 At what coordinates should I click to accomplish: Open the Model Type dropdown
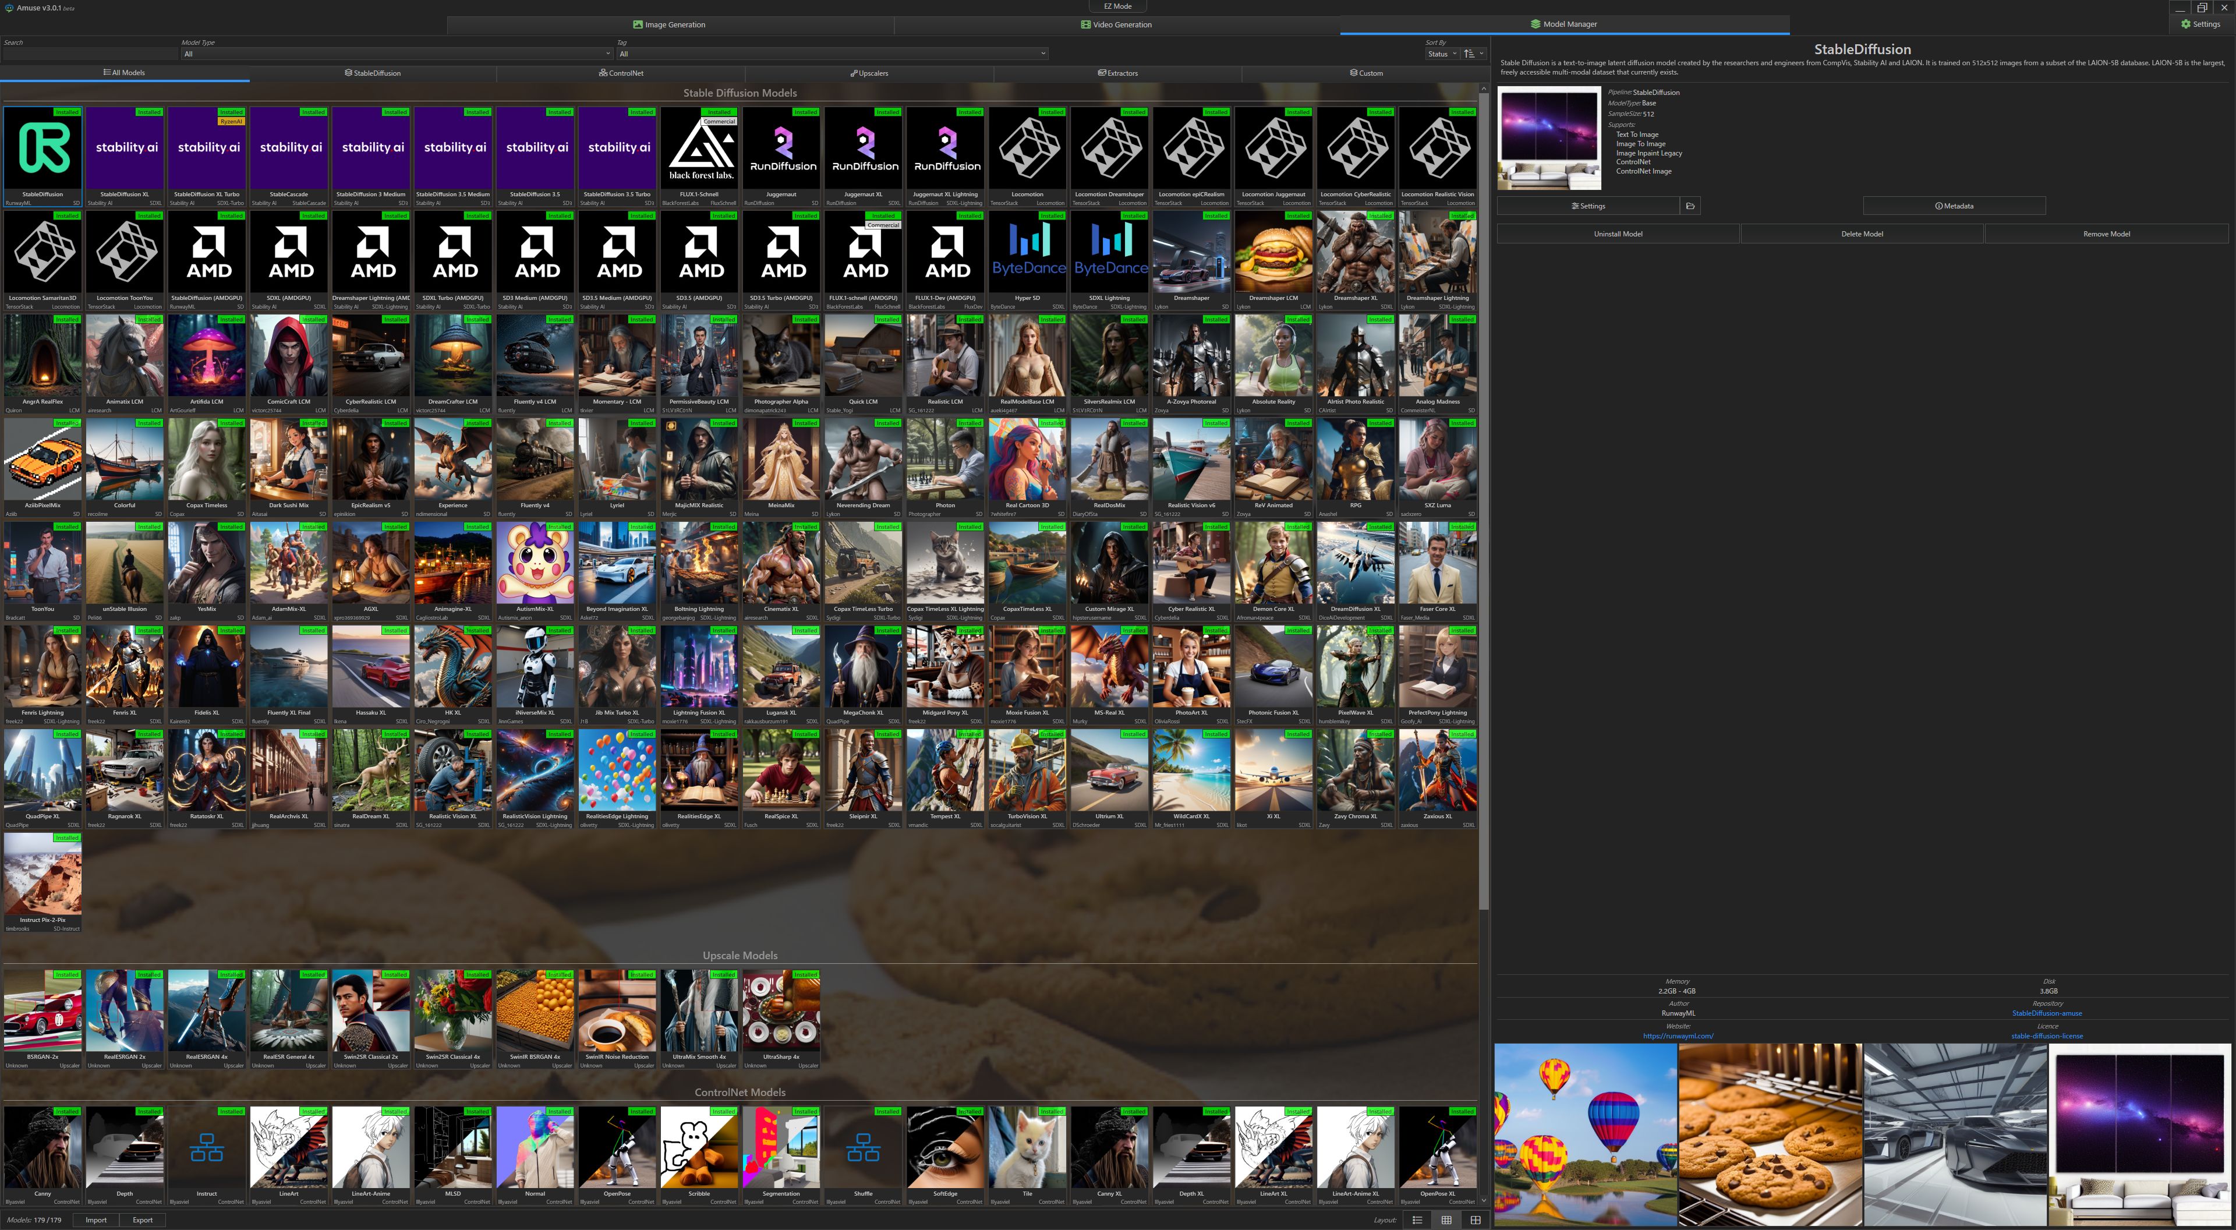coord(397,54)
